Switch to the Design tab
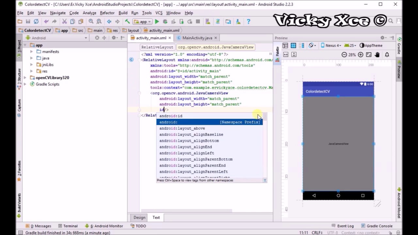 pyautogui.click(x=139, y=218)
